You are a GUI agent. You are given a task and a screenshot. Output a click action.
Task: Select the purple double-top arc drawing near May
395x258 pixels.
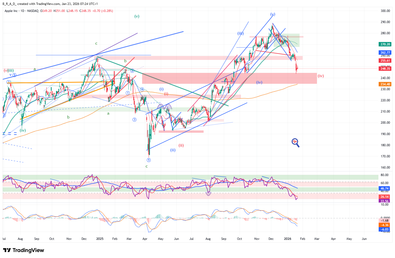164,106
